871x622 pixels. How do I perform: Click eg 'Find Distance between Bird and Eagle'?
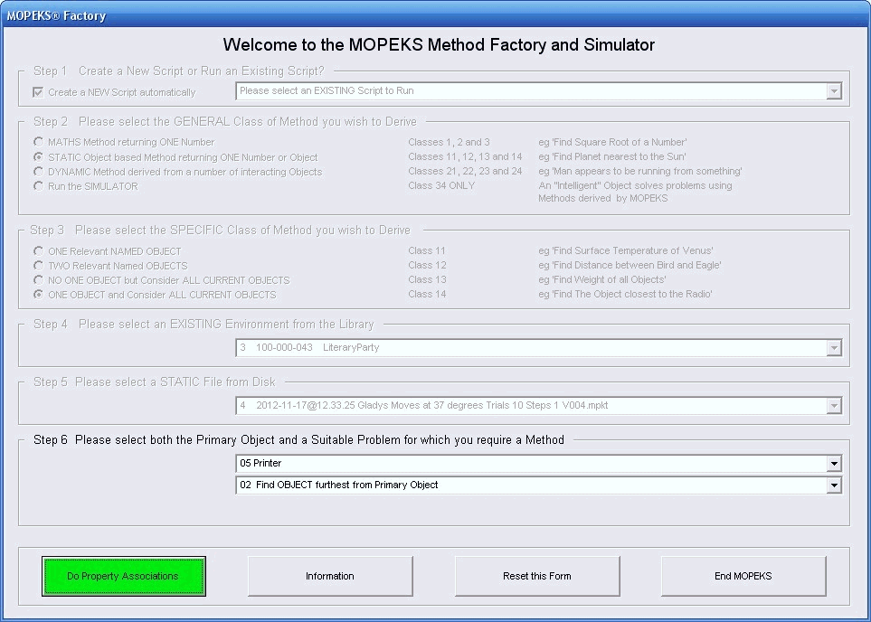click(x=630, y=265)
